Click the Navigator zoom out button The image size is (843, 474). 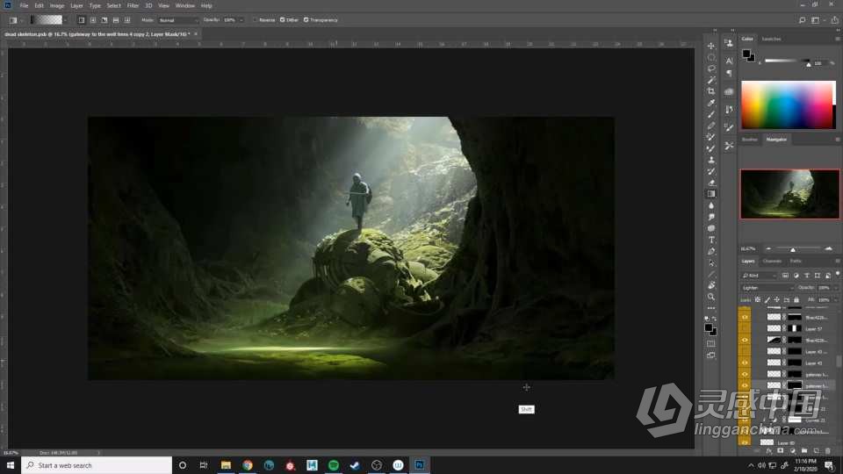[768, 248]
